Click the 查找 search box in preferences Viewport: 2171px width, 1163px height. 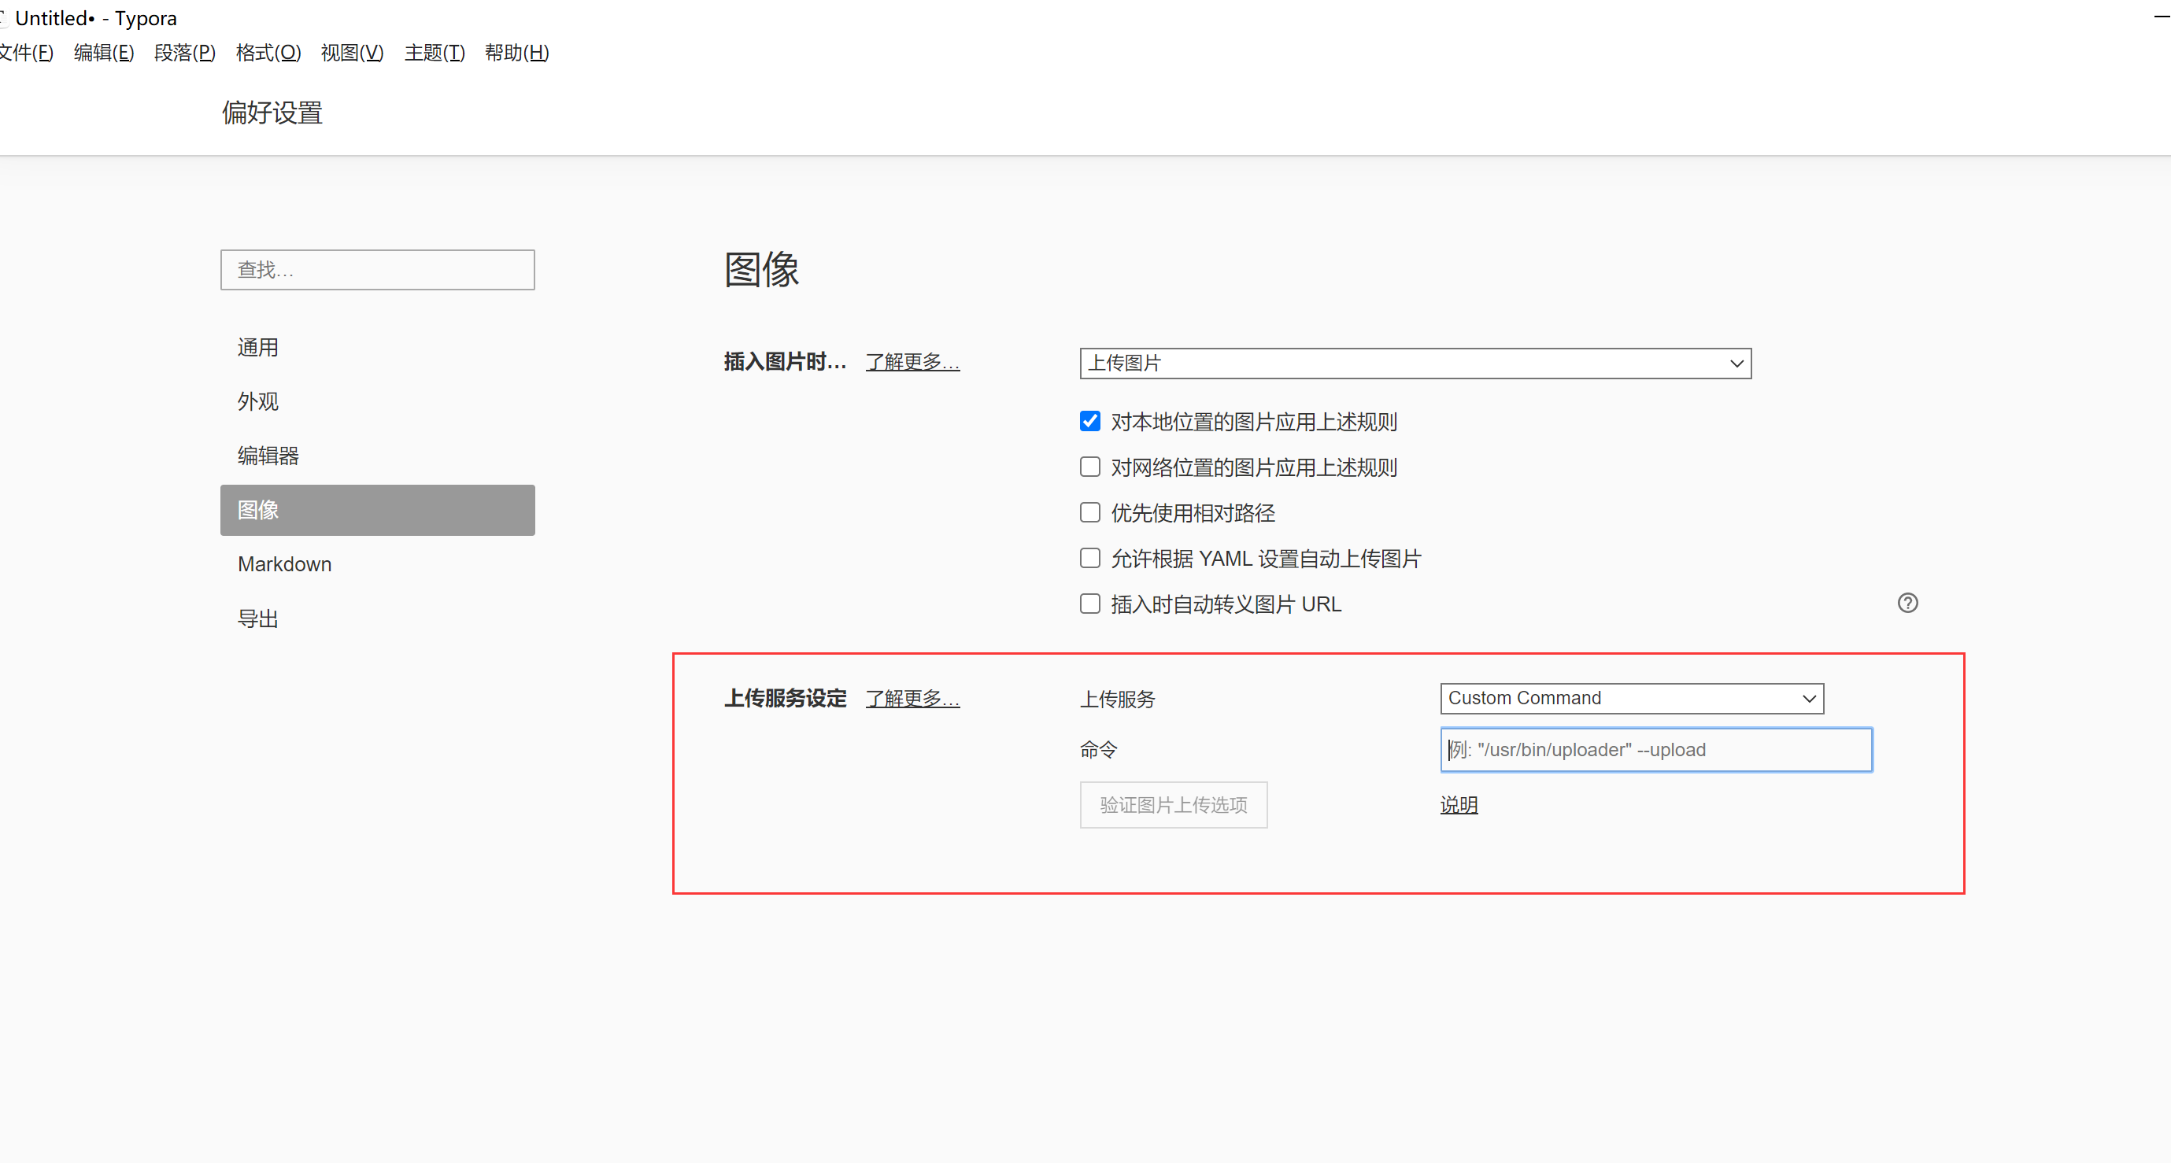click(377, 270)
